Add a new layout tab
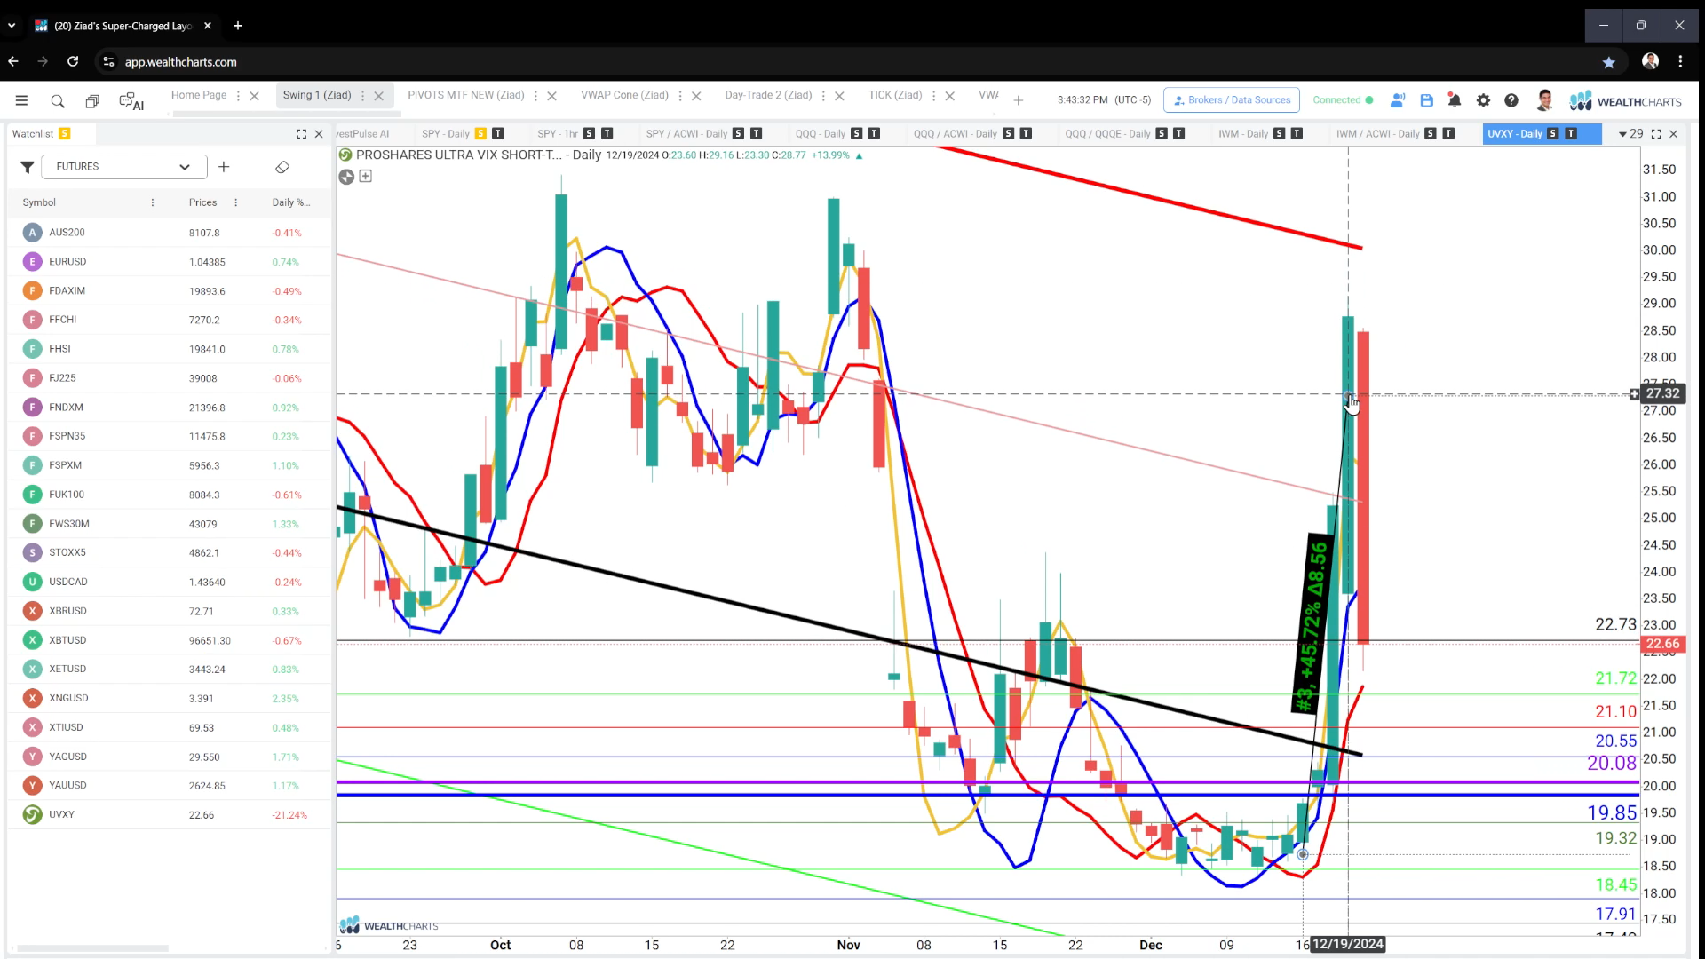 point(1019,100)
